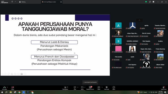Screen dimensions: 168x94
Task: Collapse participant gallery with up chevron
Action: coord(139,20)
